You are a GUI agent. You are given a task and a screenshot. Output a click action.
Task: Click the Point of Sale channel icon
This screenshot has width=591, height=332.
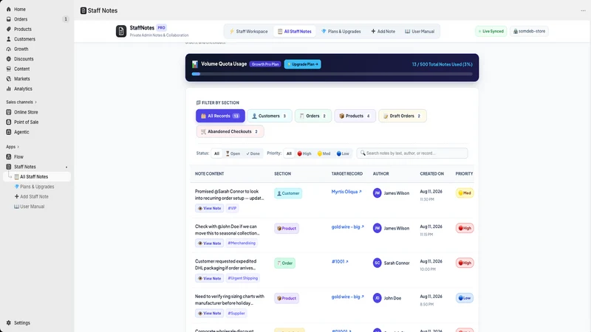pyautogui.click(x=9, y=122)
